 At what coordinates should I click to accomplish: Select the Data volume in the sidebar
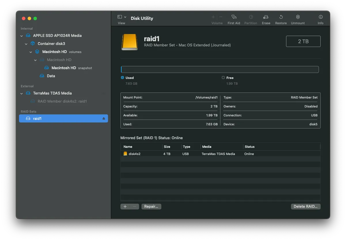click(51, 76)
